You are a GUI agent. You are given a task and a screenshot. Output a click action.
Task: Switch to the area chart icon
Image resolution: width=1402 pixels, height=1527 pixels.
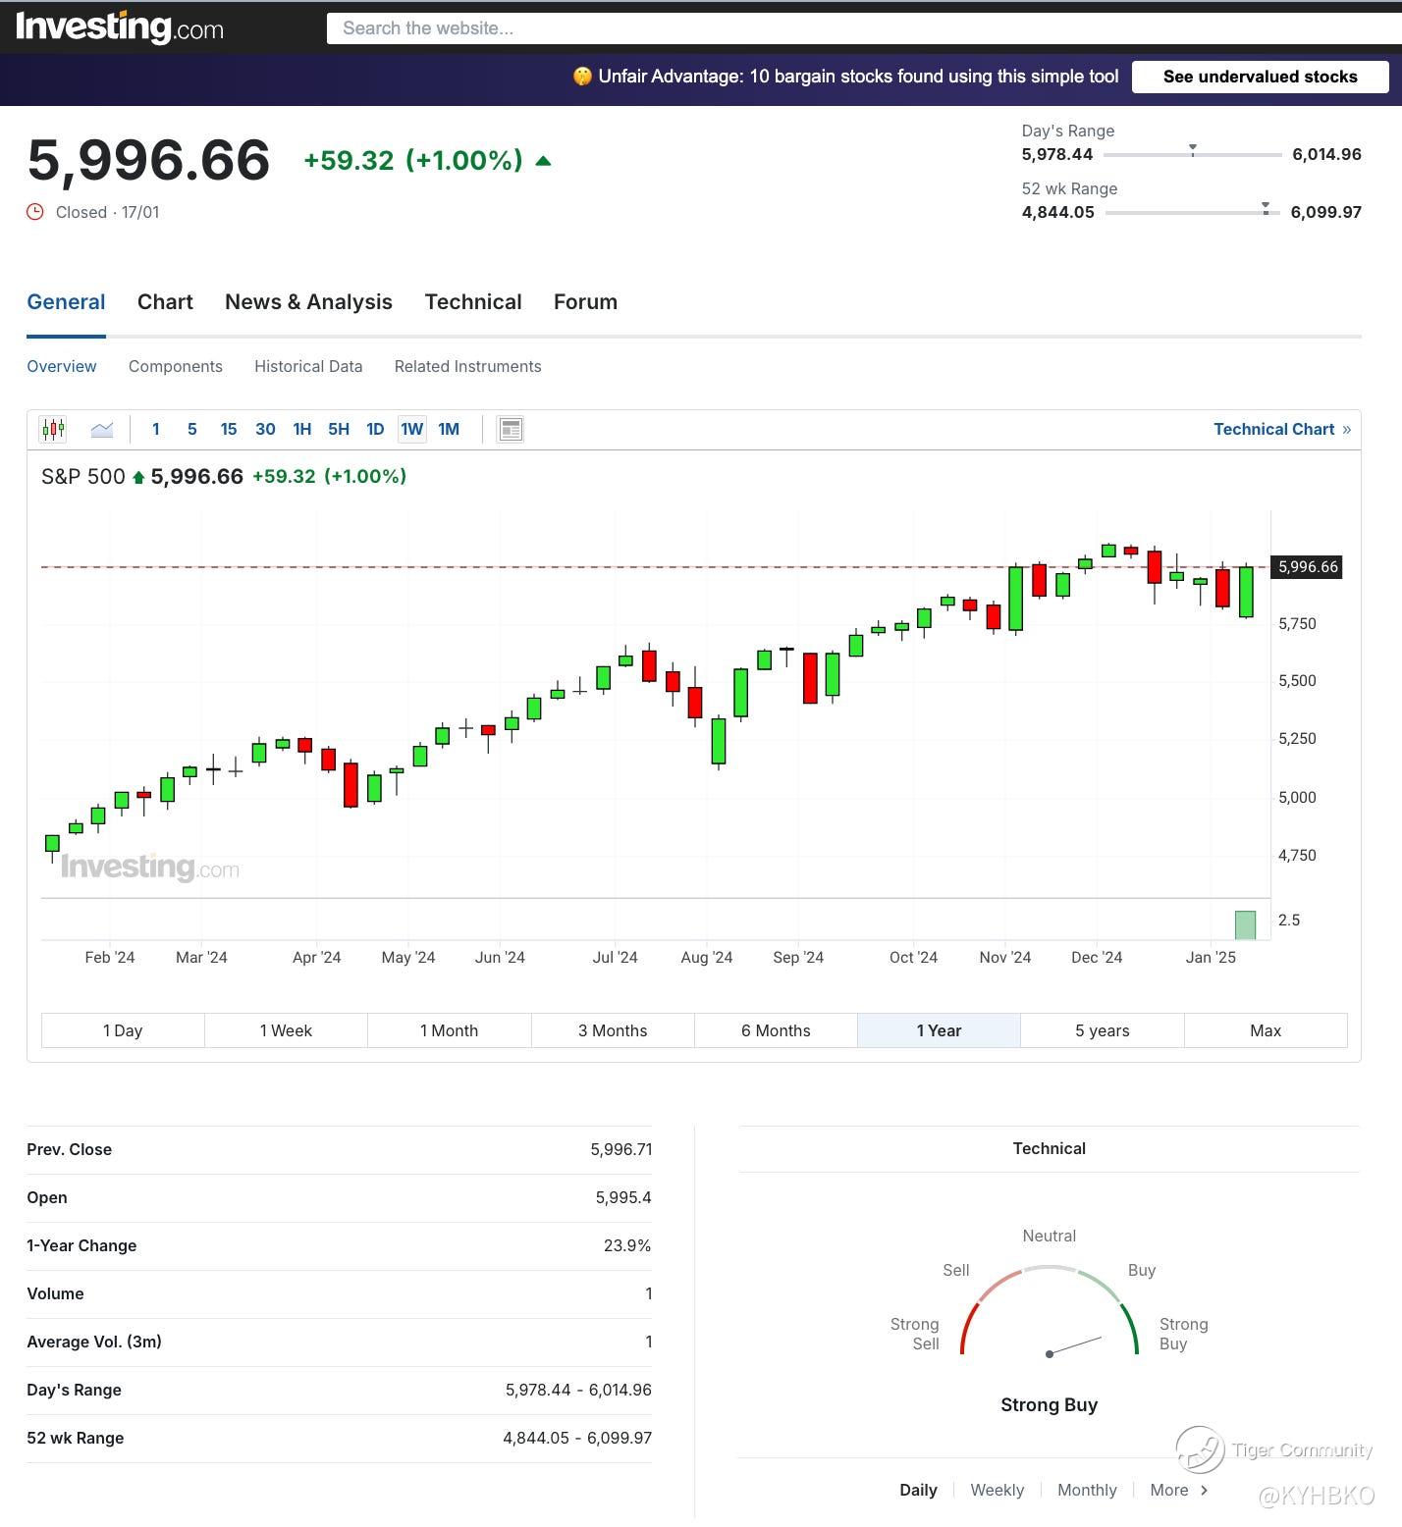[x=102, y=429]
